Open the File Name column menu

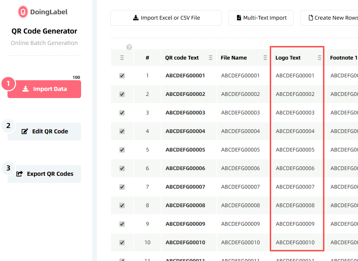pyautogui.click(x=265, y=58)
